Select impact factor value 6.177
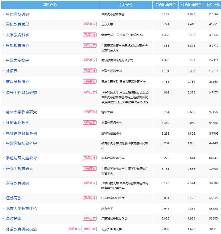Image resolution: width=221 pixels, height=234 pixels. tap(165, 14)
